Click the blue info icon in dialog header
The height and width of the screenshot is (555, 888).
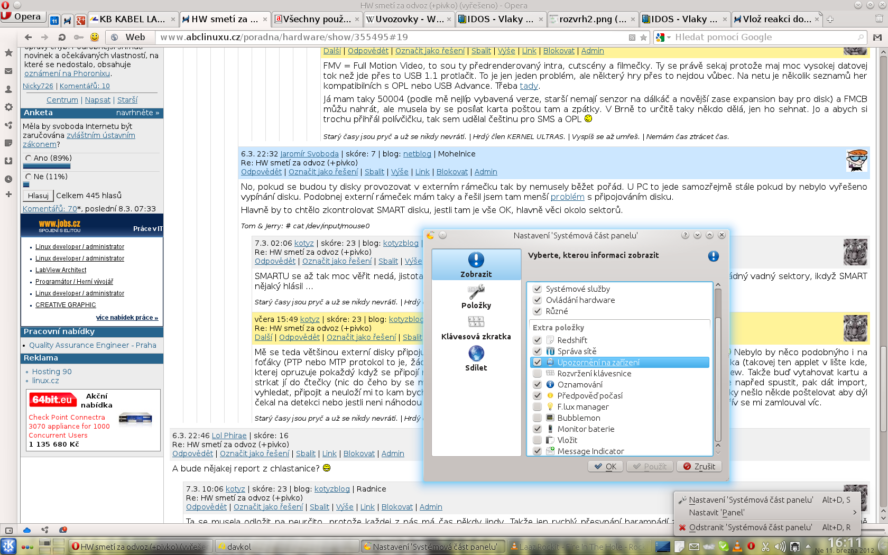pos(713,256)
